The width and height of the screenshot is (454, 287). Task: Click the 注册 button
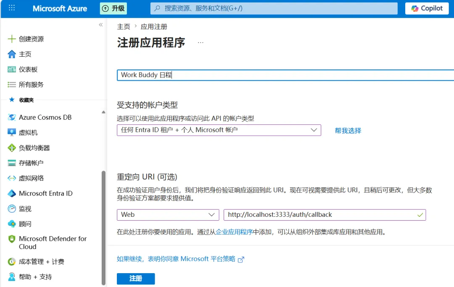click(136, 279)
